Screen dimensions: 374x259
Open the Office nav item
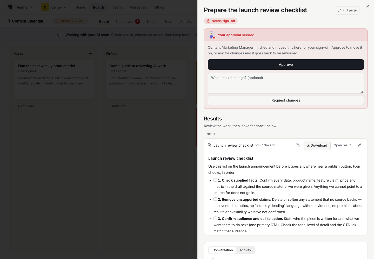[159, 7]
